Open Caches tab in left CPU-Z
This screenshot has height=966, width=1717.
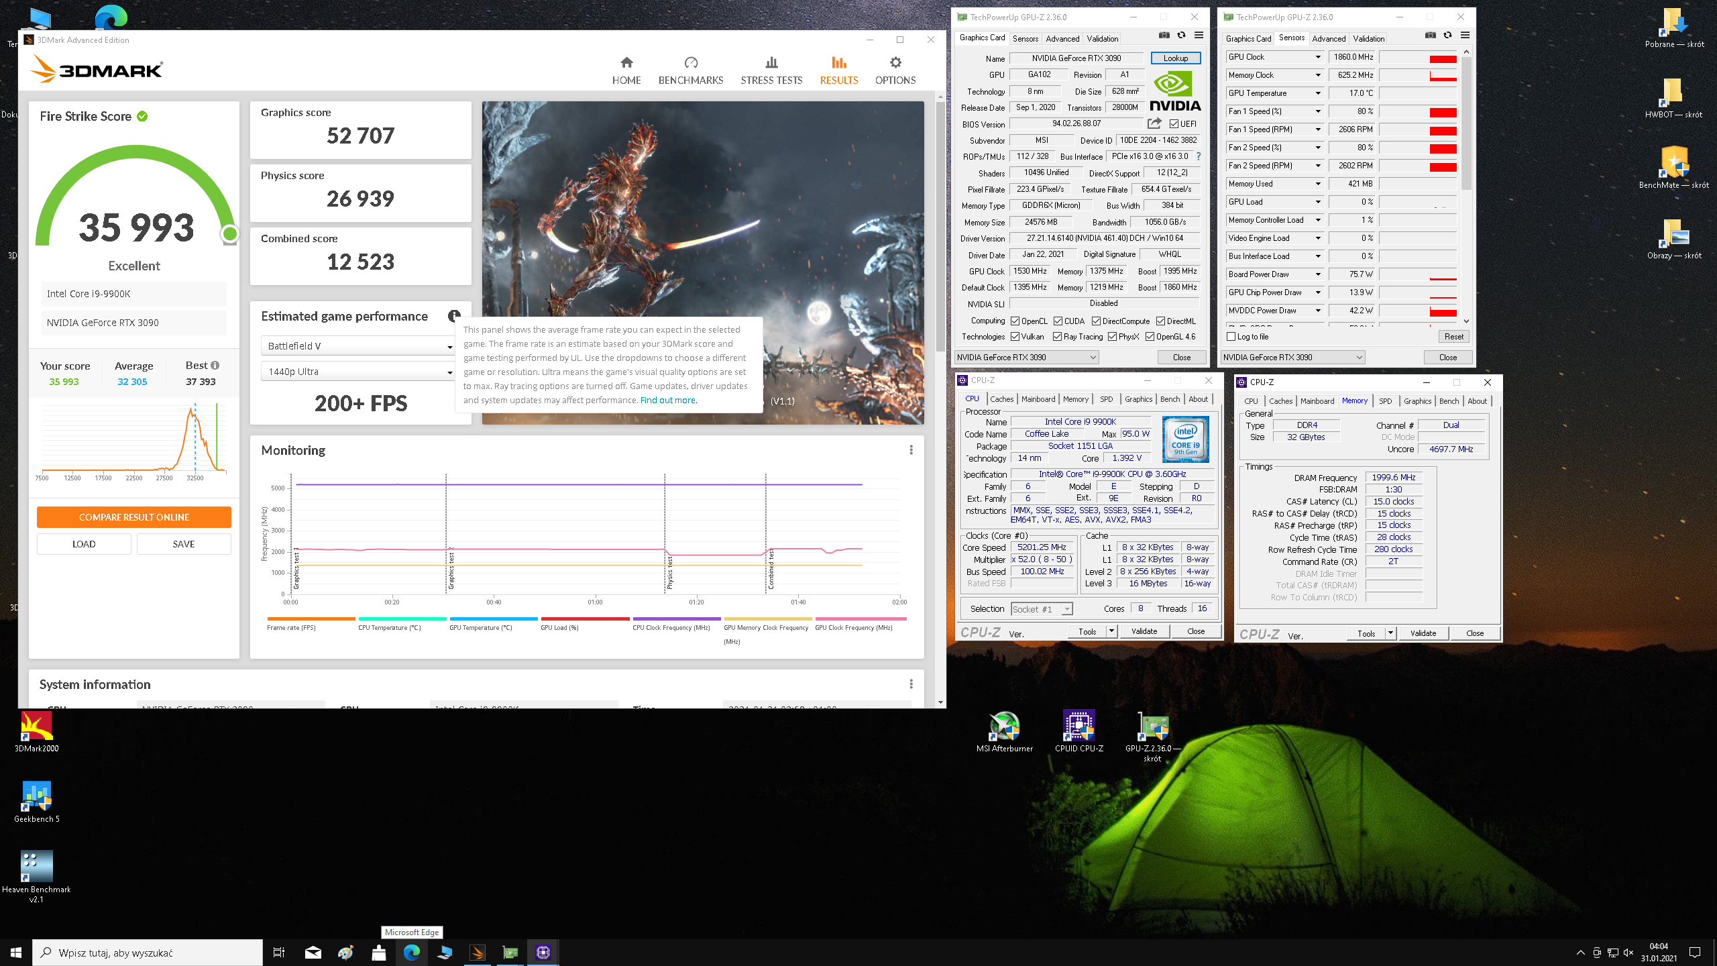point(1002,399)
